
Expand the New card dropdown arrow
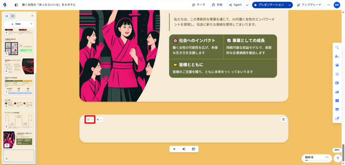pyautogui.click(x=31, y=24)
